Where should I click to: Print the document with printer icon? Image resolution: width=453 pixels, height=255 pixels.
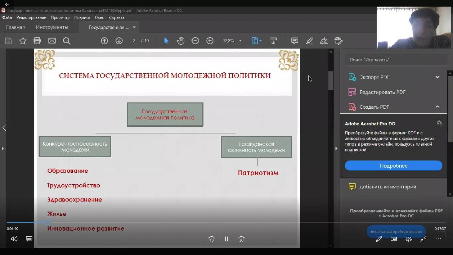37,41
